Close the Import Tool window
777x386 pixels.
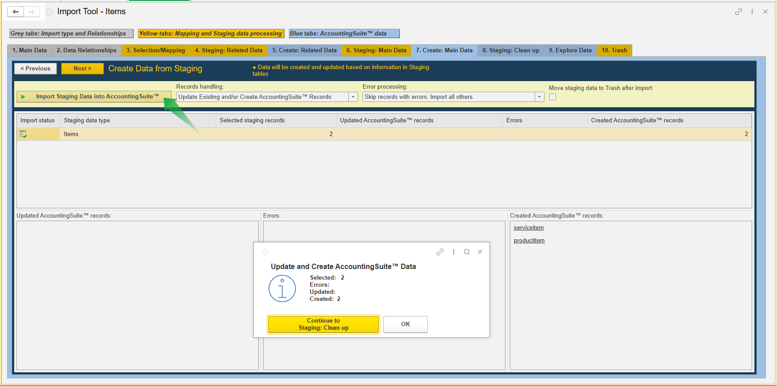765,12
